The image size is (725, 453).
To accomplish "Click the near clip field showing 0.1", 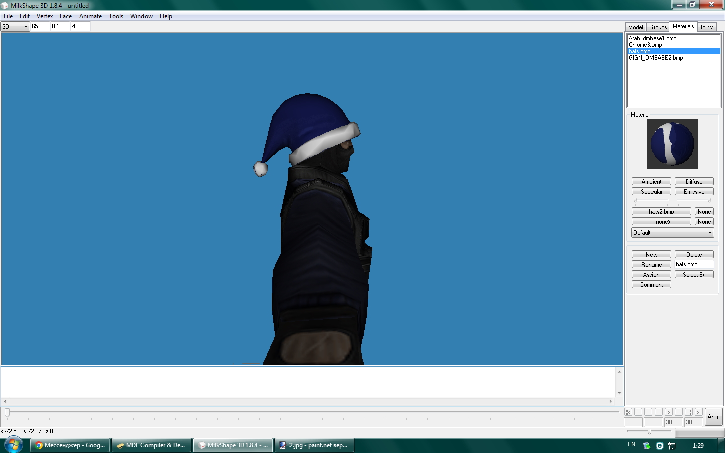I will coord(60,26).
